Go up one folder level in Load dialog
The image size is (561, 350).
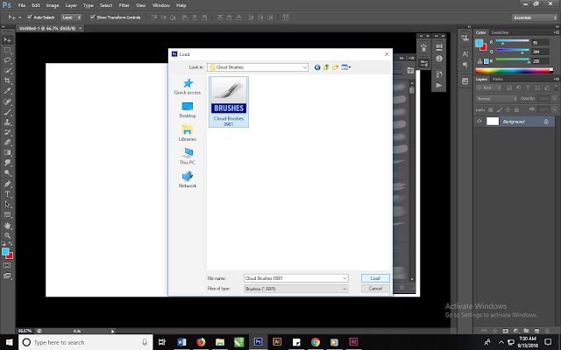[x=326, y=67]
